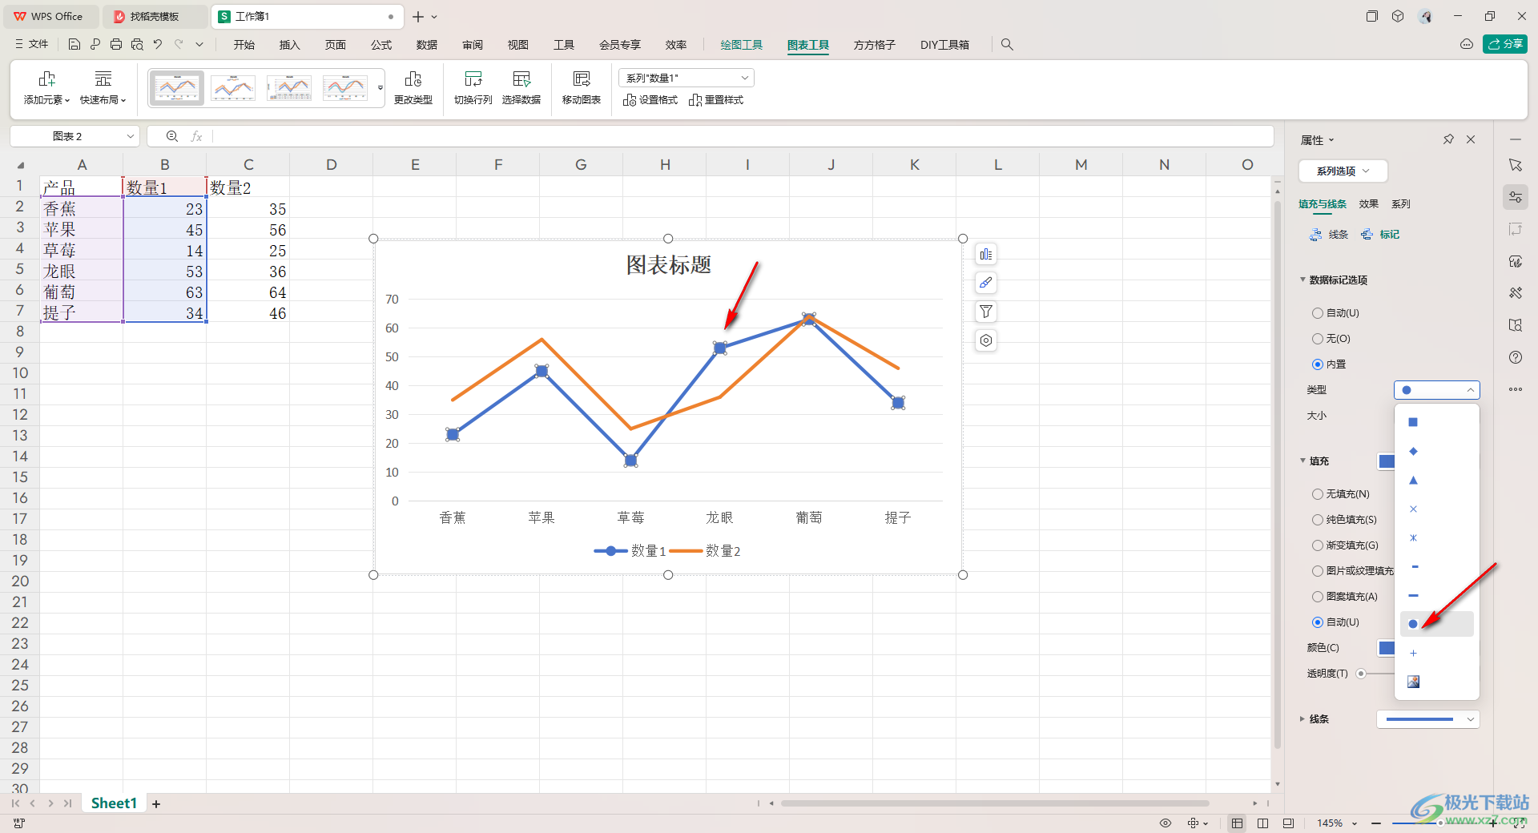This screenshot has width=1538, height=833.
Task: Click the chart elements button beside the chart
Action: (x=986, y=255)
